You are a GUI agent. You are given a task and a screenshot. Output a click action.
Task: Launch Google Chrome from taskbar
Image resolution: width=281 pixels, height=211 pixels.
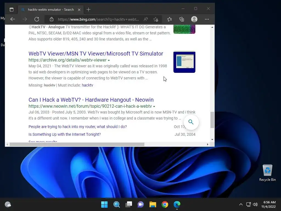(x=165, y=204)
